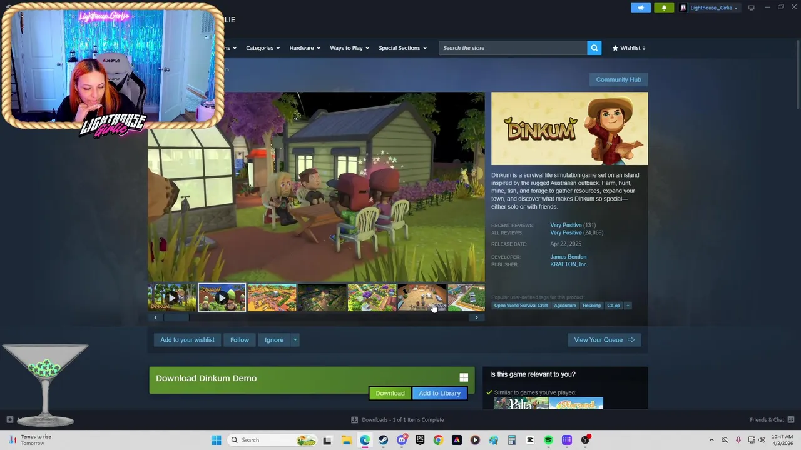Open the purple grid app on taskbar
801x450 pixels.
pyautogui.click(x=566, y=440)
